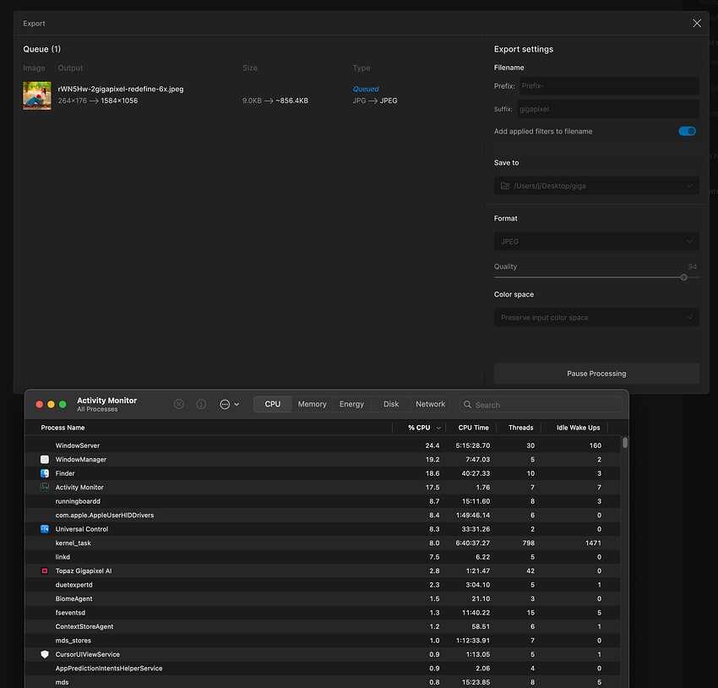Click the Pause Processing button
This screenshot has width=718, height=688.
pos(596,373)
